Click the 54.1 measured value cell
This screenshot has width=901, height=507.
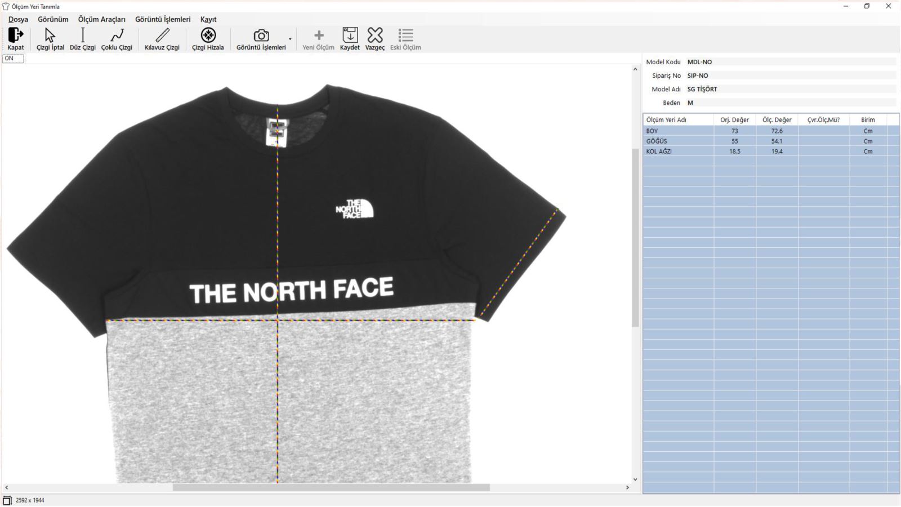point(777,141)
